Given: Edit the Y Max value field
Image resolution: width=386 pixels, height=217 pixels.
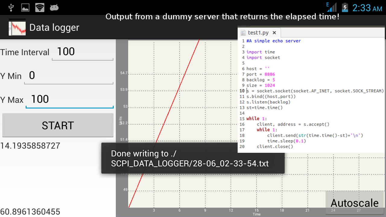Looking at the screenshot, I should (70, 100).
